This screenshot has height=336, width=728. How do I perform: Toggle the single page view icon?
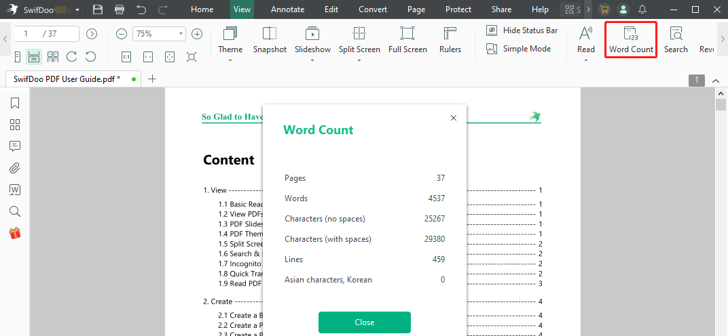point(17,56)
